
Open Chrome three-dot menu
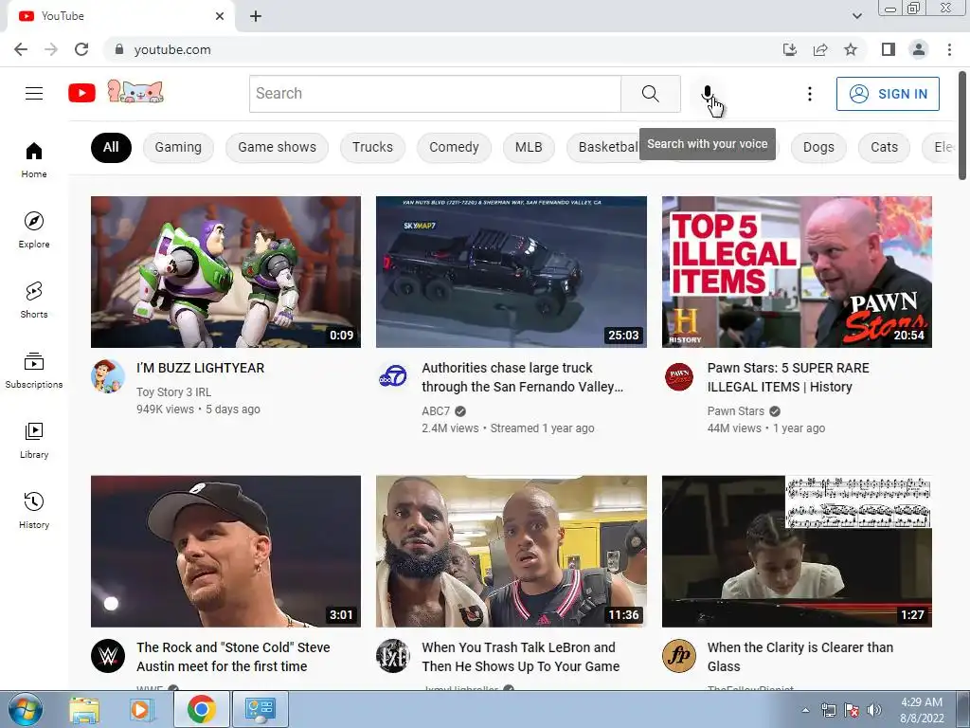pyautogui.click(x=949, y=49)
